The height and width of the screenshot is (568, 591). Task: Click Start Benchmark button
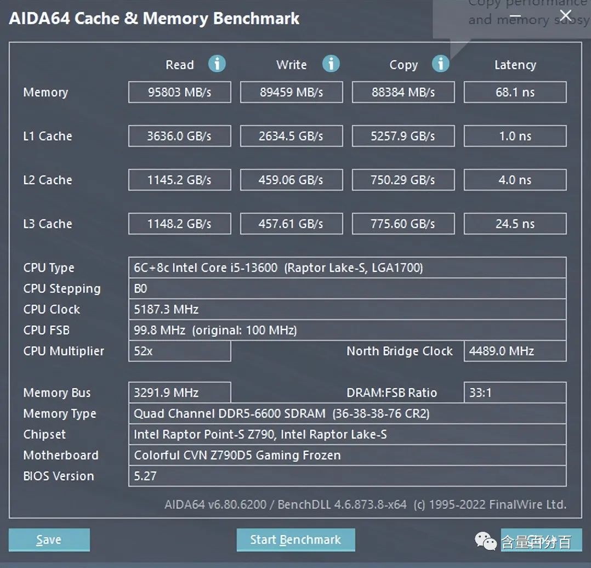pos(296,539)
